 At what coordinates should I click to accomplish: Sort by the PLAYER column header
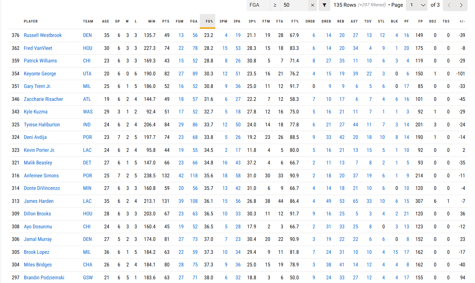tap(31, 21)
